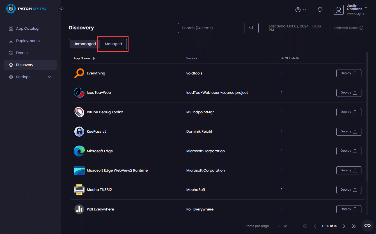Select the Unmanaged view toggle
The image size is (376, 234).
pyautogui.click(x=84, y=44)
